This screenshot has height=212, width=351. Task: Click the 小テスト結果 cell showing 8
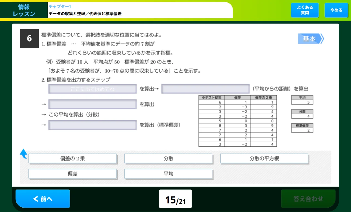[211, 126]
